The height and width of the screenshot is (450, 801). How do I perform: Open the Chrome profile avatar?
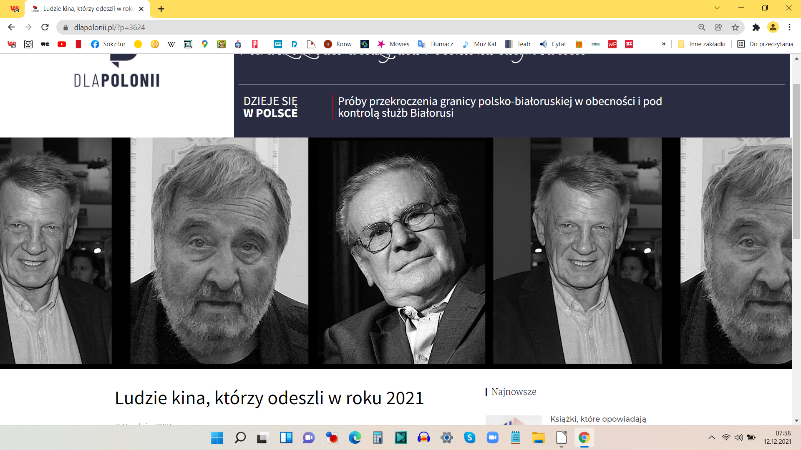click(x=773, y=27)
